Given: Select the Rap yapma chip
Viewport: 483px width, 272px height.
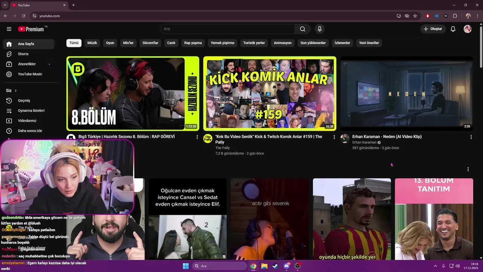Looking at the screenshot, I should (193, 43).
